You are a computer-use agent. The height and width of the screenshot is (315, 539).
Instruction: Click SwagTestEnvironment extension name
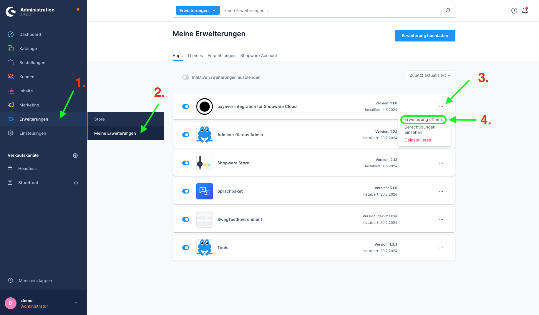coord(240,219)
